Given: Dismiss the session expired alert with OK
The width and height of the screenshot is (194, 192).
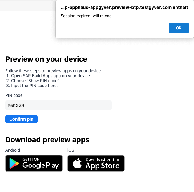Looking at the screenshot, I should pos(179,28).
